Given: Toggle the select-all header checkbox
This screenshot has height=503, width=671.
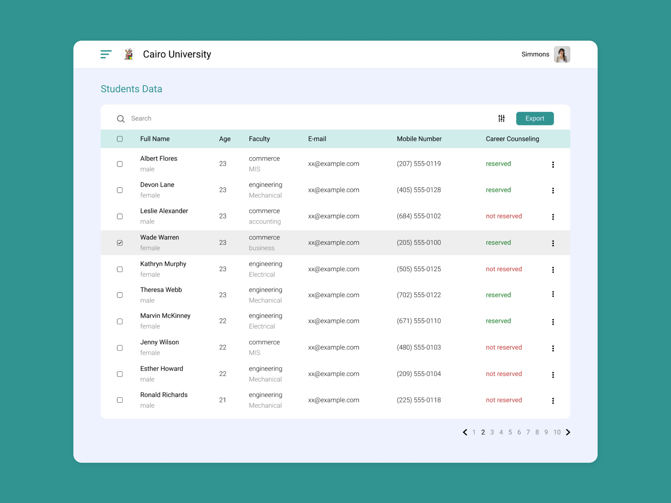Looking at the screenshot, I should pyautogui.click(x=120, y=139).
